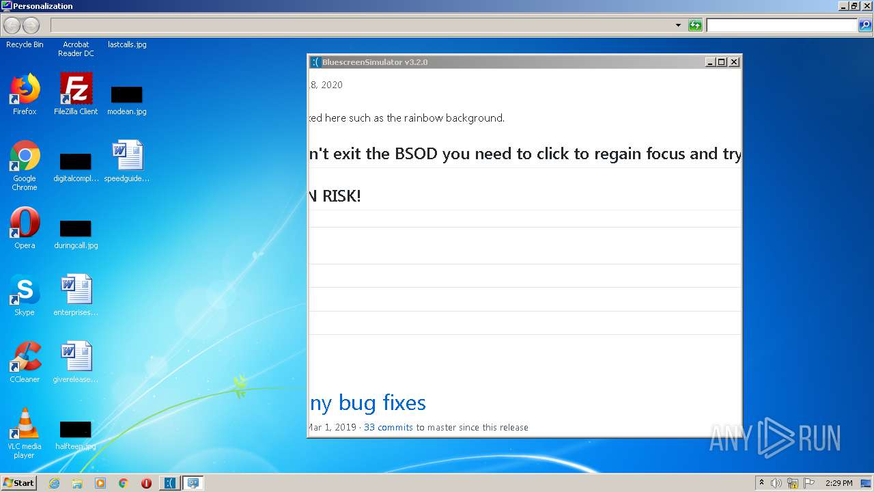Open Windows Media Player taskbar icon
The image size is (874, 492).
[100, 483]
